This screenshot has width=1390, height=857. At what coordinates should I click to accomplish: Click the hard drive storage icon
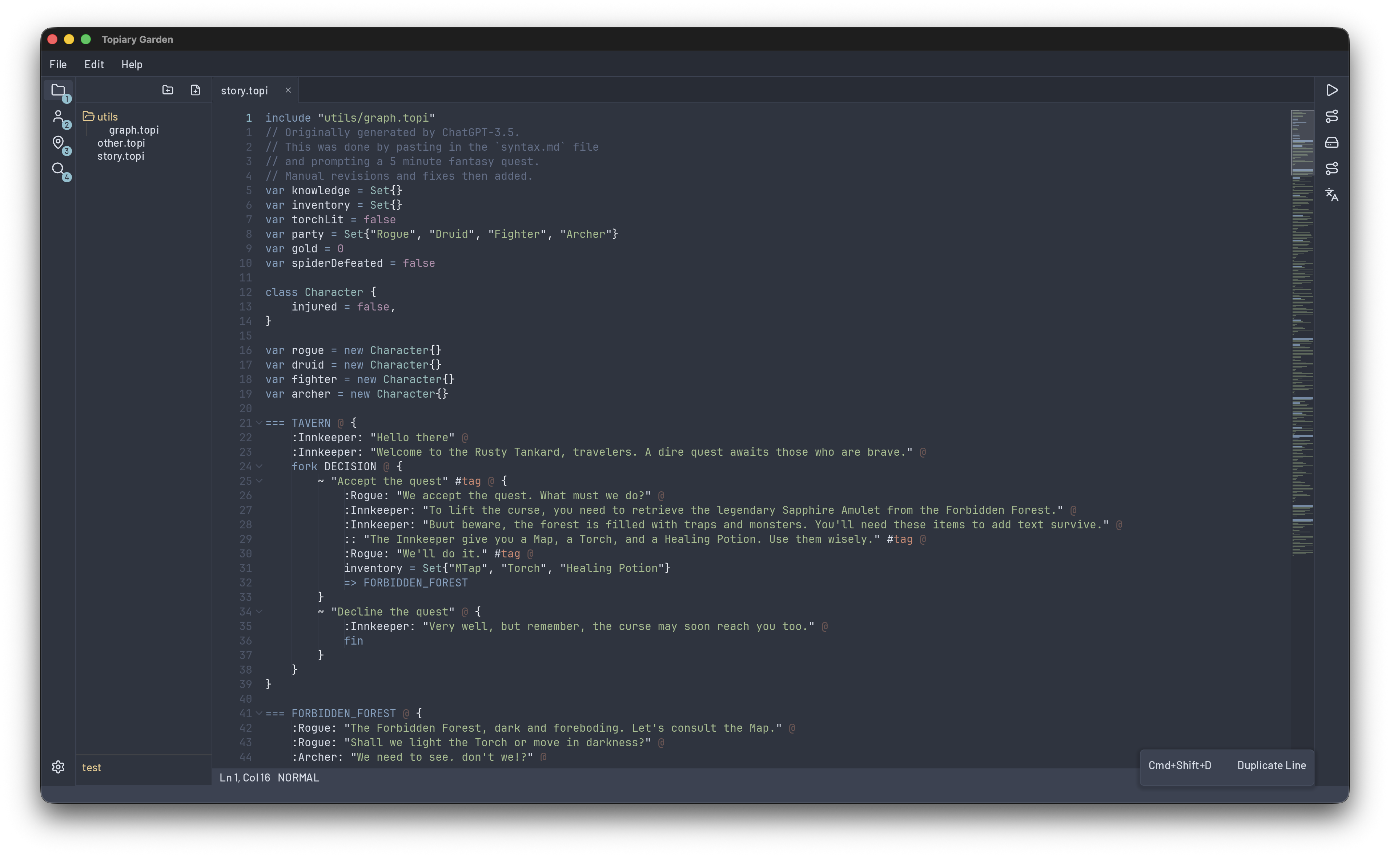coord(1331,142)
